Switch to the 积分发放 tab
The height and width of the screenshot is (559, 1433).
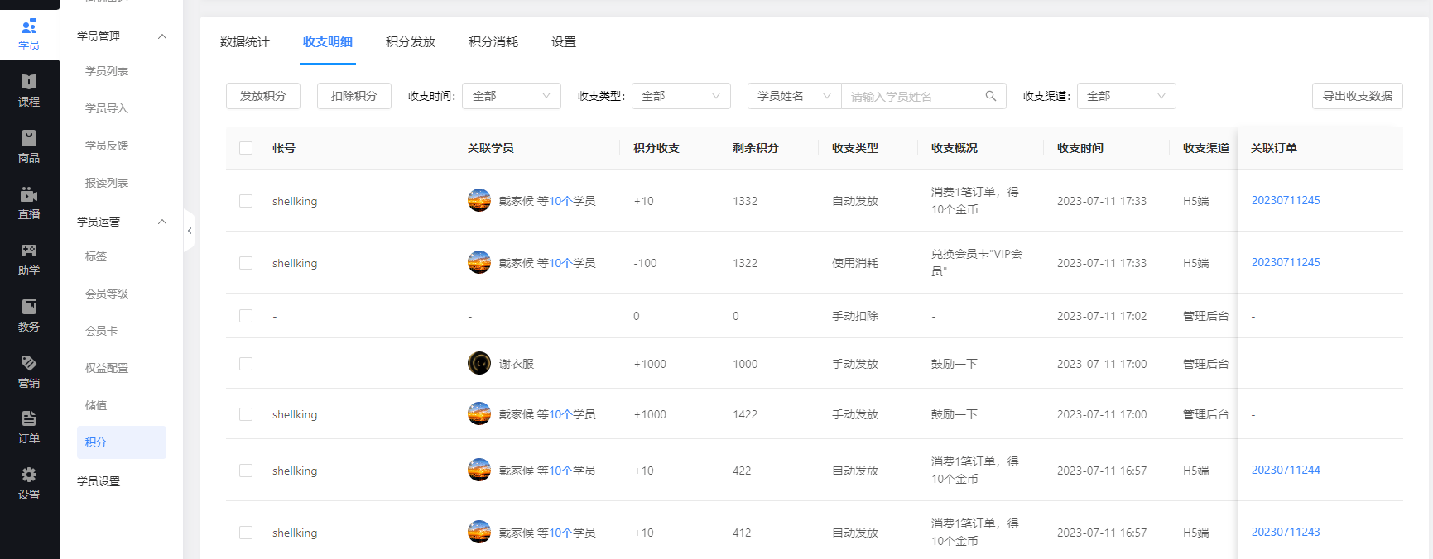click(x=411, y=41)
